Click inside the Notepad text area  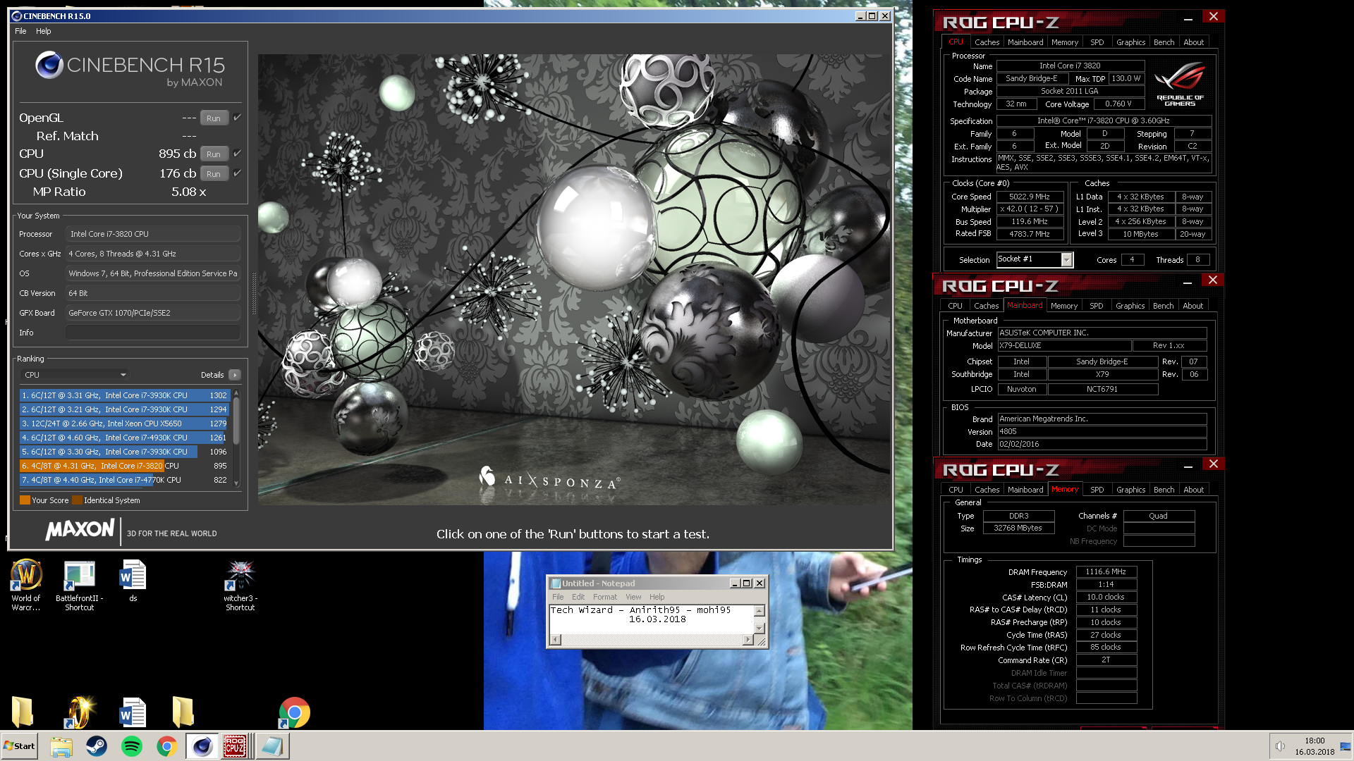(652, 619)
